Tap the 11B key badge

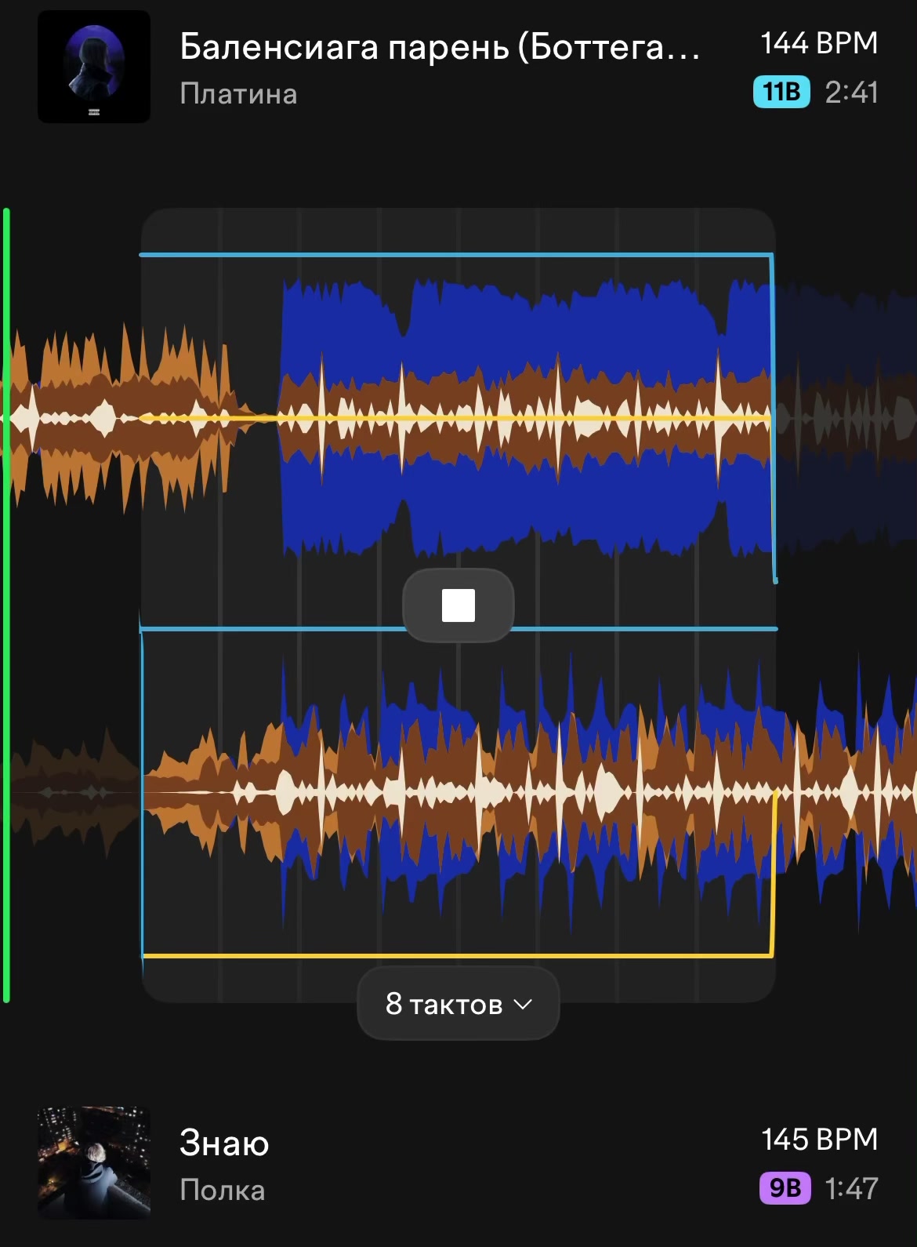click(x=781, y=93)
